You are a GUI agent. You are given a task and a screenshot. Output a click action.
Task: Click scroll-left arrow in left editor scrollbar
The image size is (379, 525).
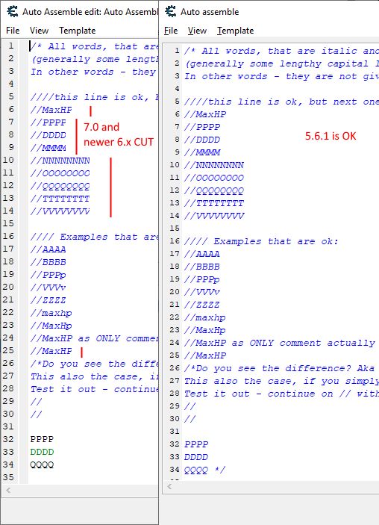coord(8,490)
